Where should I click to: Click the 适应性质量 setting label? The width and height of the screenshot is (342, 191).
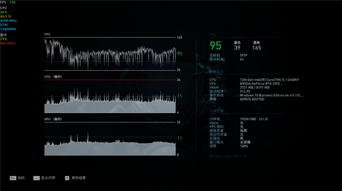point(218,134)
